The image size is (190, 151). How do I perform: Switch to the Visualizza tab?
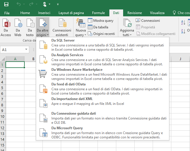click(157, 13)
